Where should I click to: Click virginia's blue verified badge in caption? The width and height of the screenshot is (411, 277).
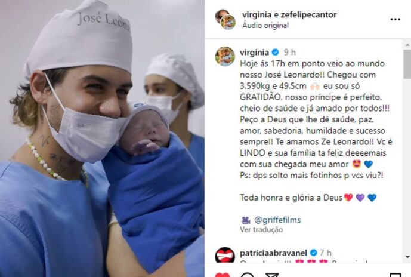coord(275,52)
